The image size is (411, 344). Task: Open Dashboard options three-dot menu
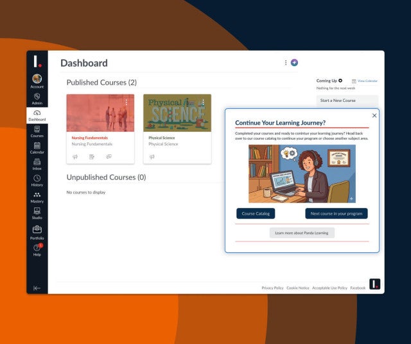coord(286,63)
